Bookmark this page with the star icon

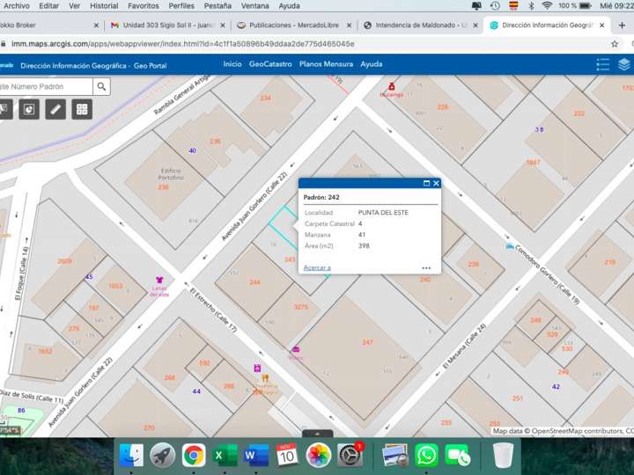coord(615,43)
